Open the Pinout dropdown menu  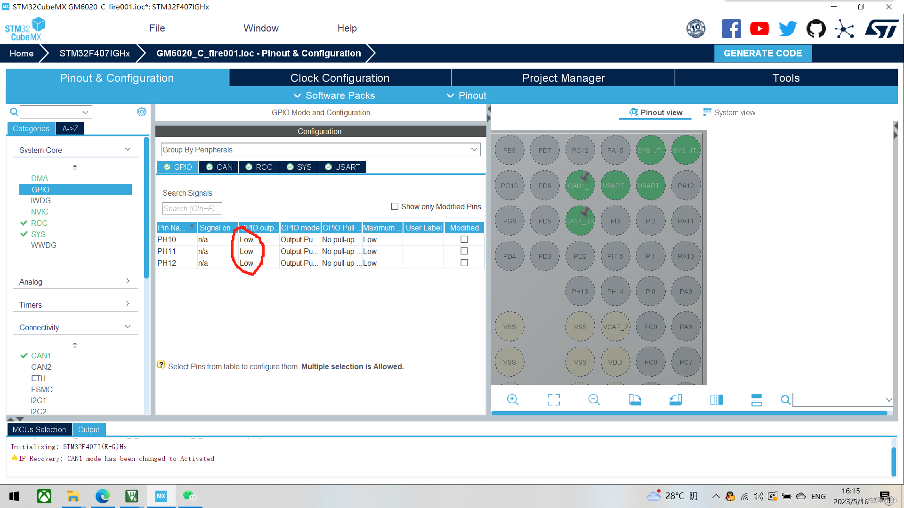(466, 95)
